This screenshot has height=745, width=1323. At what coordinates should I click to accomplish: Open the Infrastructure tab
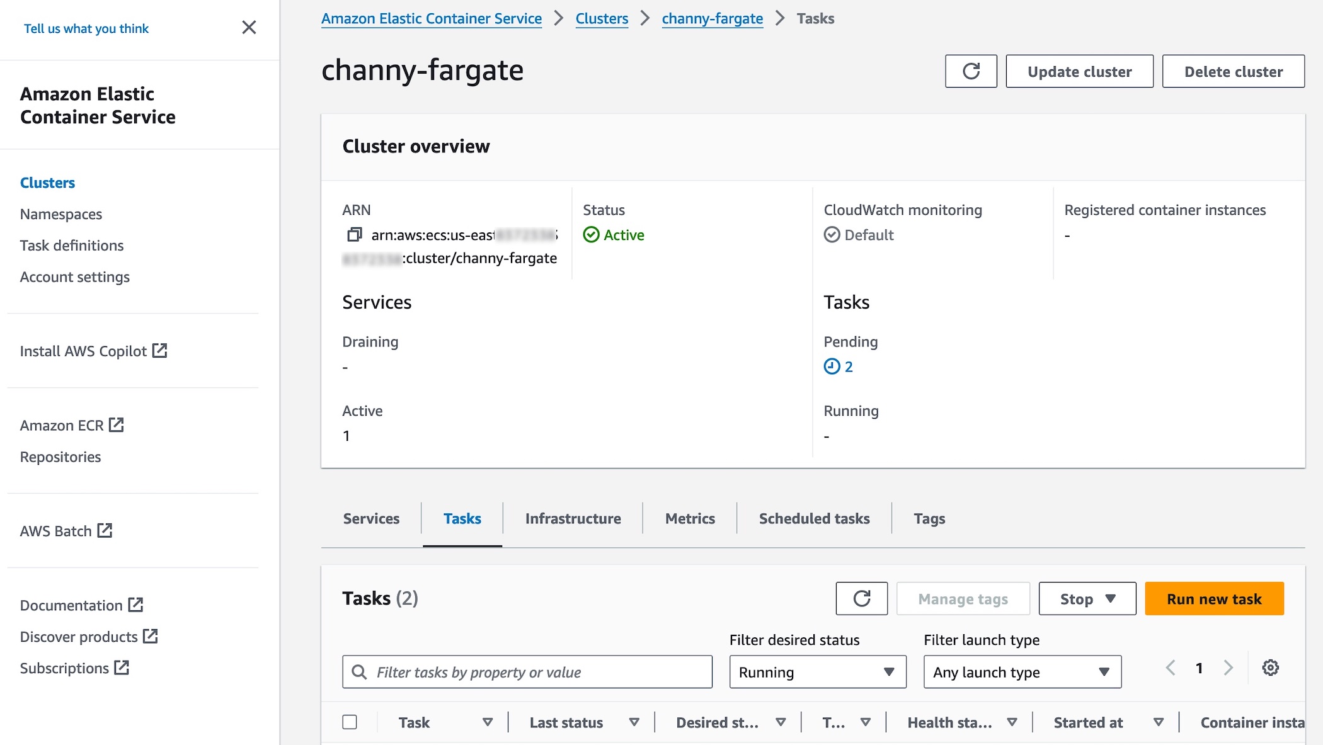point(573,518)
